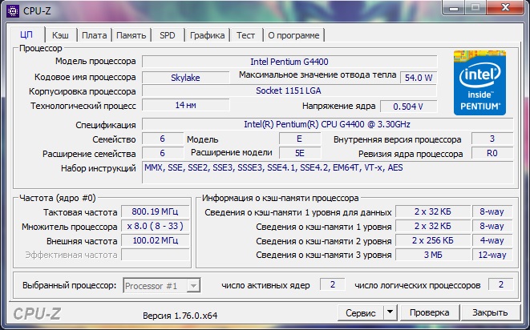Viewport: 530px width, 330px height.
Task: Click the 800.19 МГц clock frequency value
Action: pyautogui.click(x=155, y=211)
